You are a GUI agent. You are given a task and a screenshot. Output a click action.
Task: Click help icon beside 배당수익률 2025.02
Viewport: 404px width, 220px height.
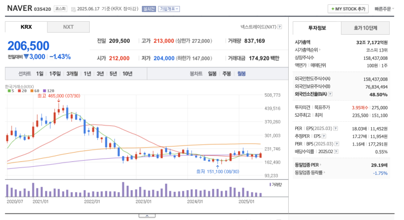click(336, 152)
